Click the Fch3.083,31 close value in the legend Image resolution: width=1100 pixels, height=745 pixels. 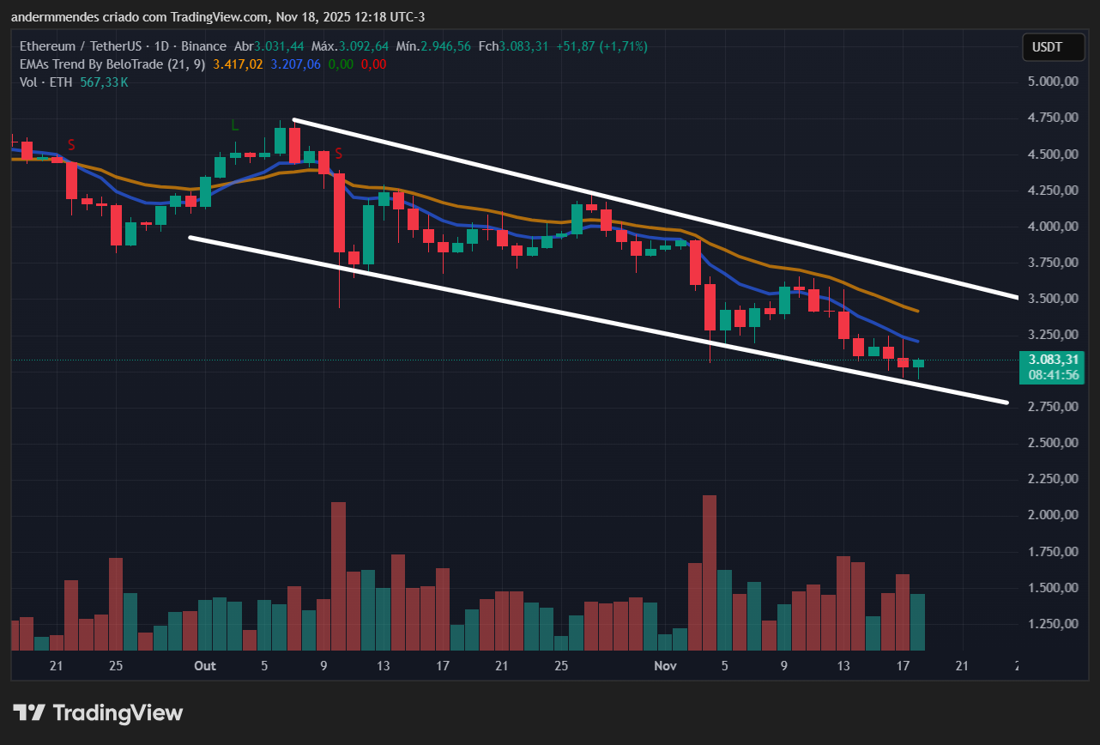(x=513, y=46)
